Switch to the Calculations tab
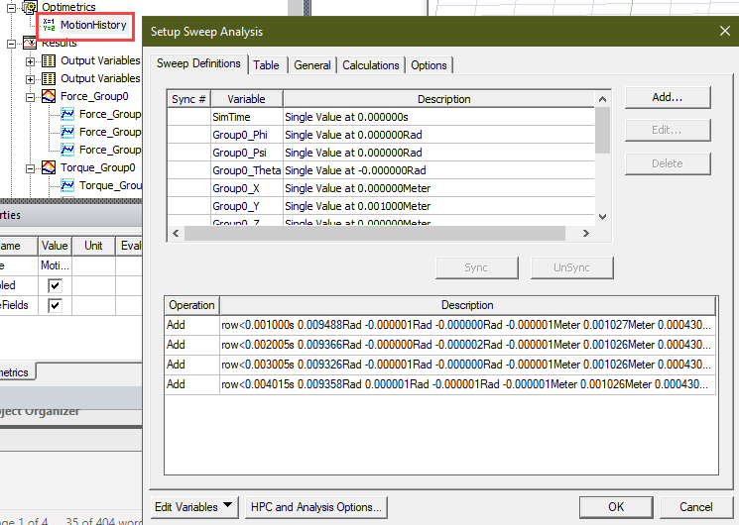This screenshot has height=525, width=739. pyautogui.click(x=371, y=65)
